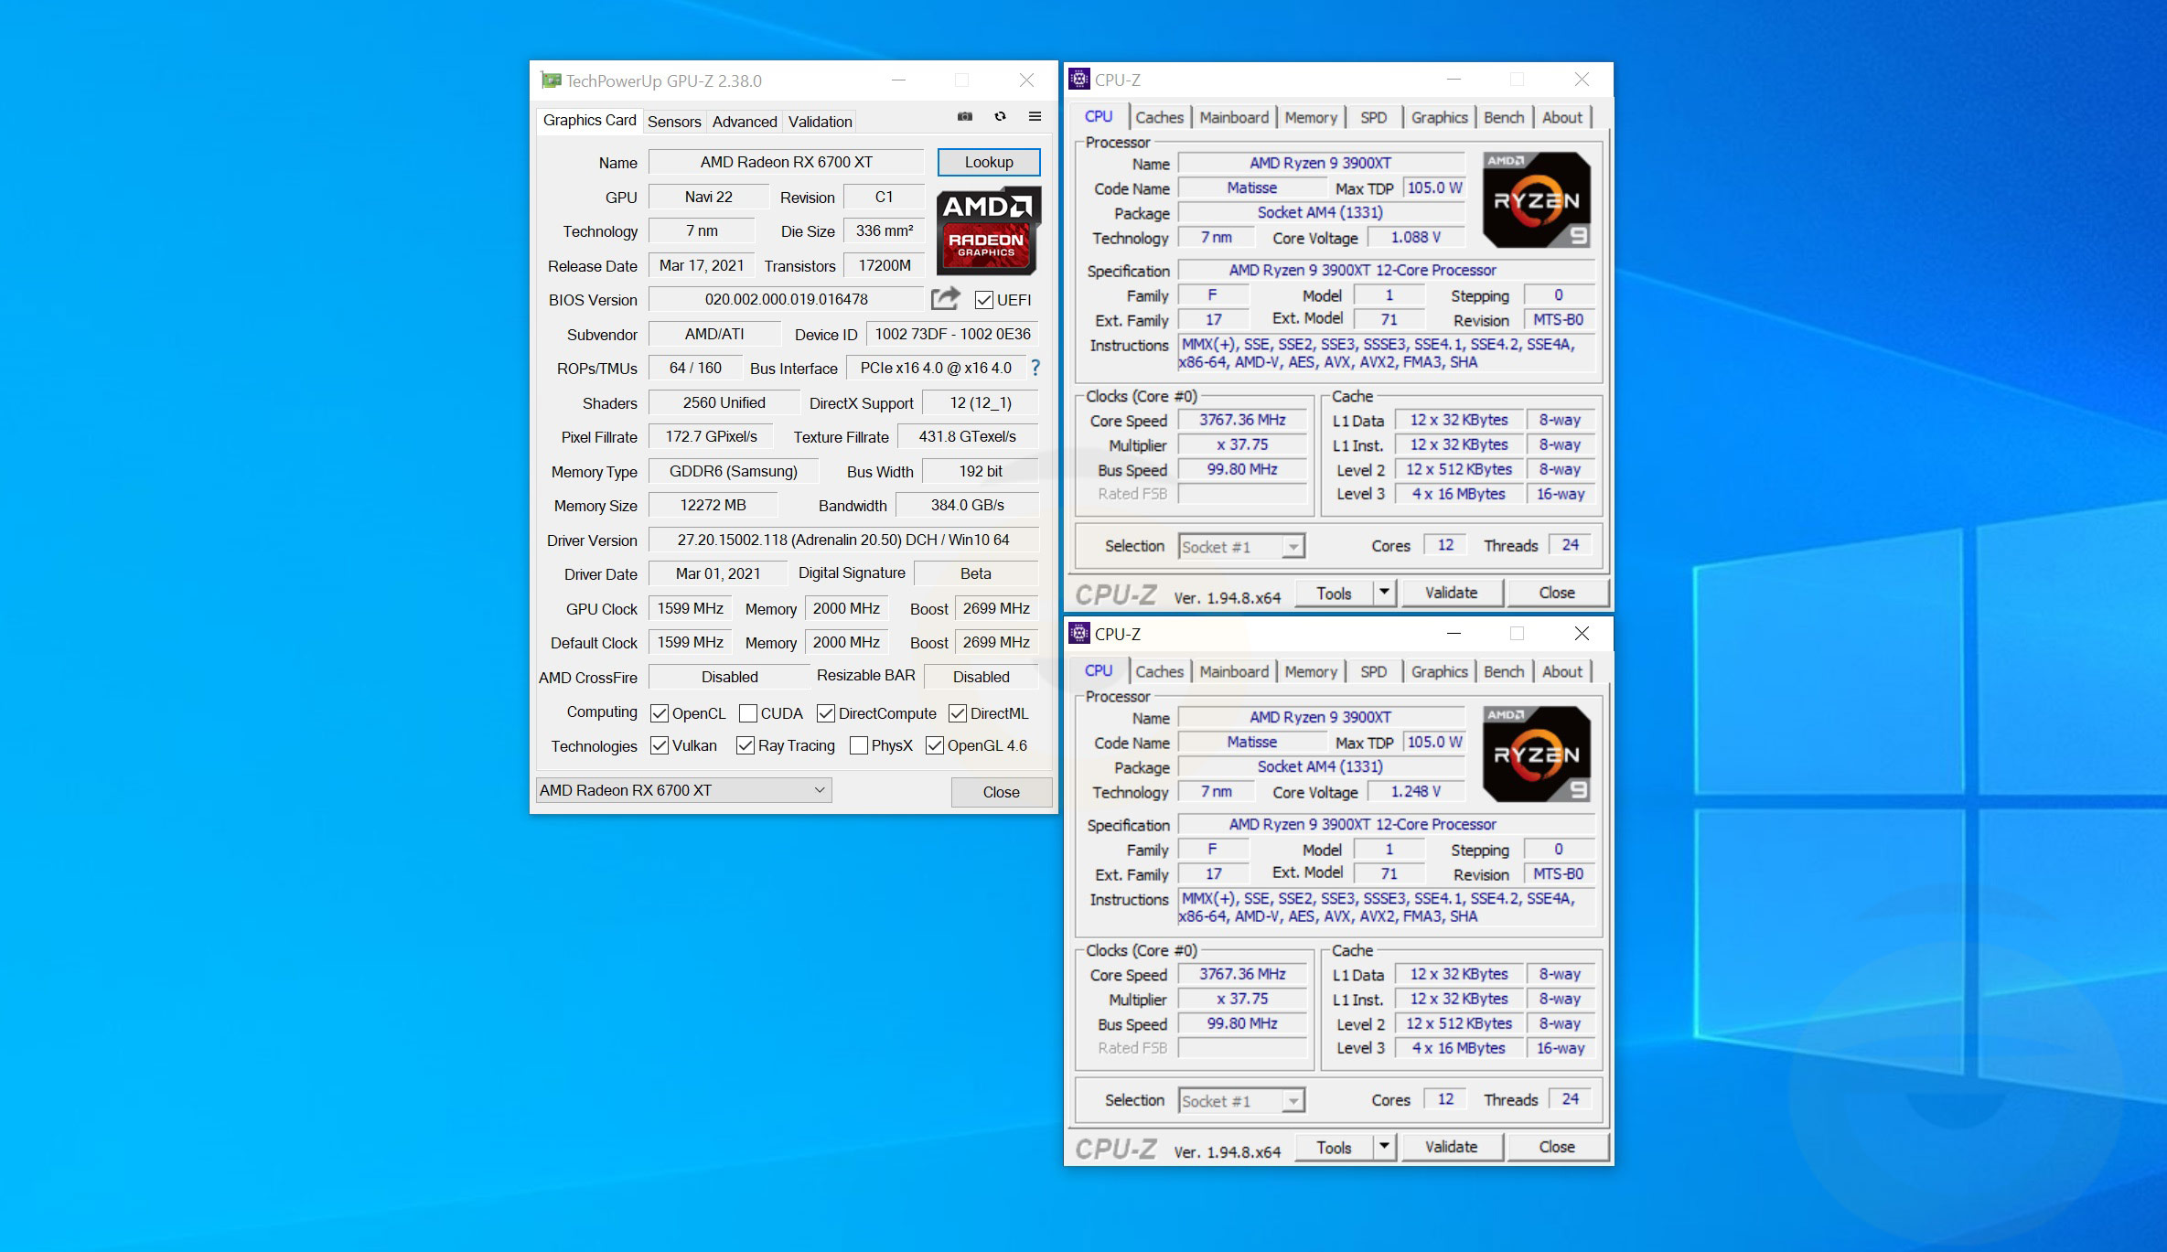The width and height of the screenshot is (2167, 1252).
Task: Toggle the CUDA checkbox
Action: click(x=748, y=713)
